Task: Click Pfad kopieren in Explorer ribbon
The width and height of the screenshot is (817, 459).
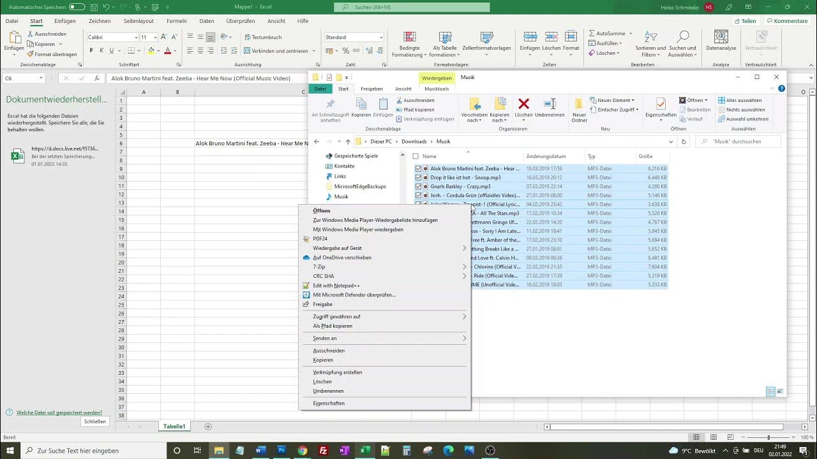Action: [415, 110]
